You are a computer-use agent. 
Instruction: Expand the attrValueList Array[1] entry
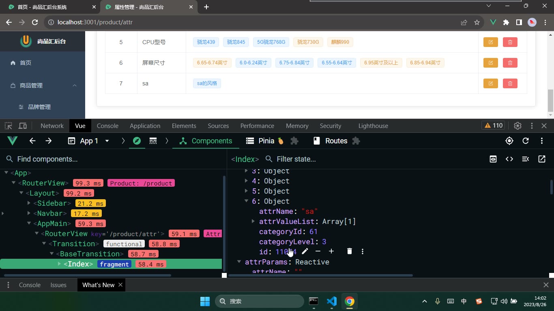click(x=253, y=222)
